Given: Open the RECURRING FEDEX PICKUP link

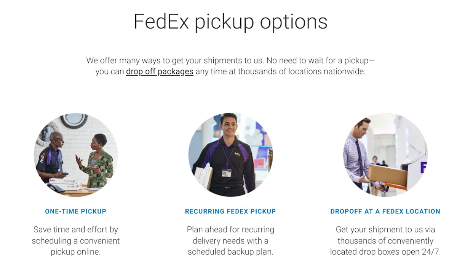Looking at the screenshot, I should point(230,211).
